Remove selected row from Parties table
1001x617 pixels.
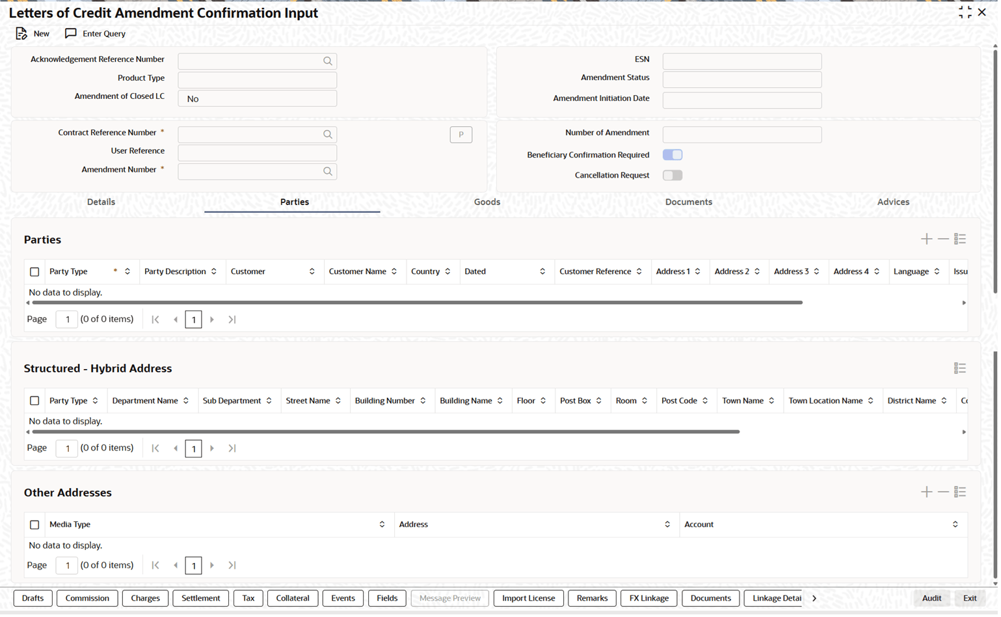point(943,240)
